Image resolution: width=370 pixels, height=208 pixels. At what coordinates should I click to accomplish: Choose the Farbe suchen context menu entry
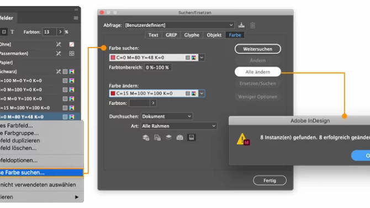pyautogui.click(x=41, y=173)
